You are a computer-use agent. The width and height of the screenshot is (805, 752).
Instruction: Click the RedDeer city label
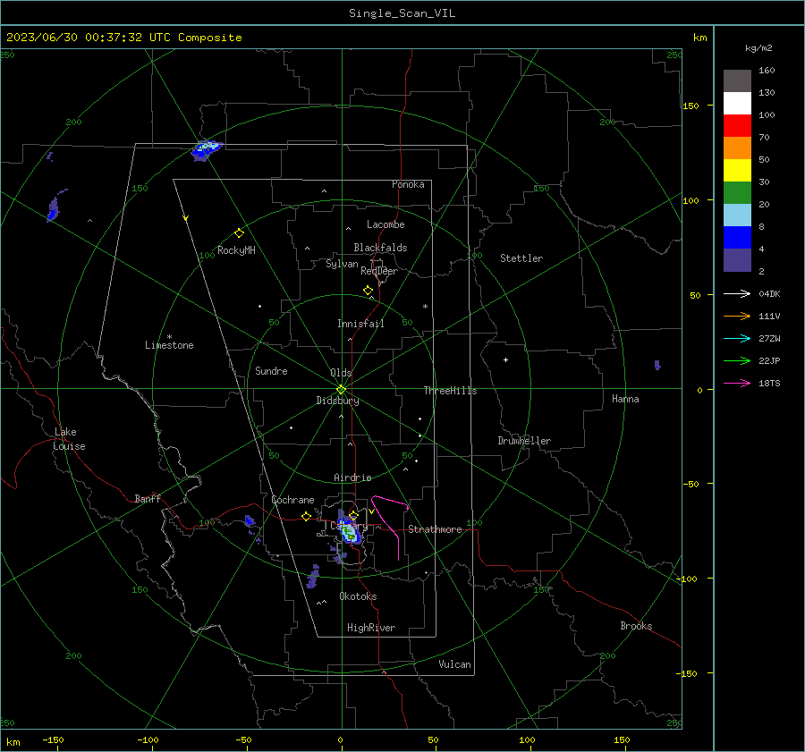(379, 271)
